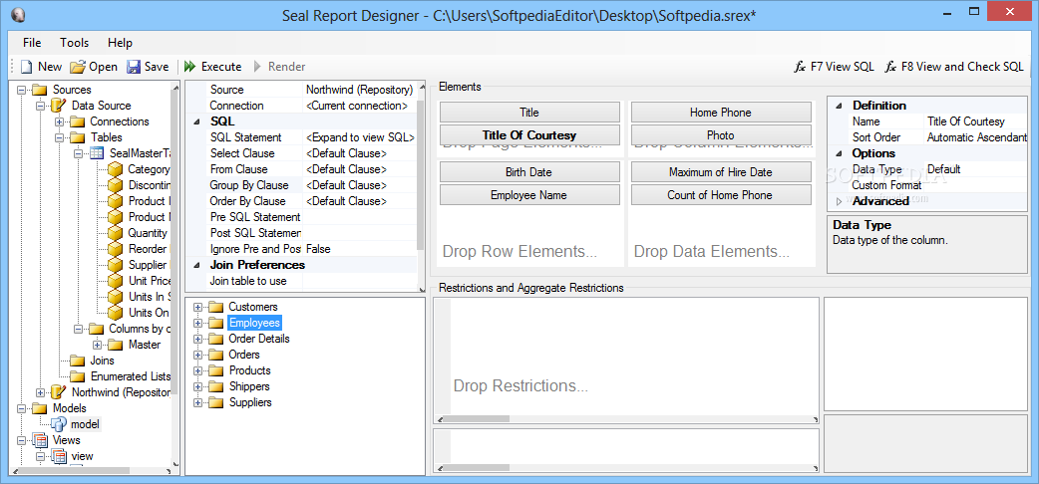Image resolution: width=1039 pixels, height=484 pixels.
Task: Select the Category column cube icon
Action: pyautogui.click(x=116, y=169)
